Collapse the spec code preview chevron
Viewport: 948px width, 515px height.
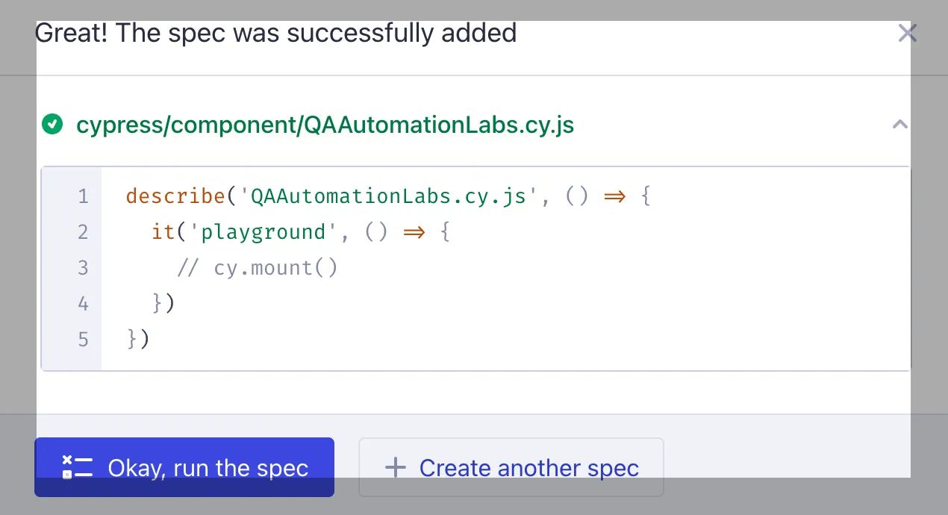(900, 125)
